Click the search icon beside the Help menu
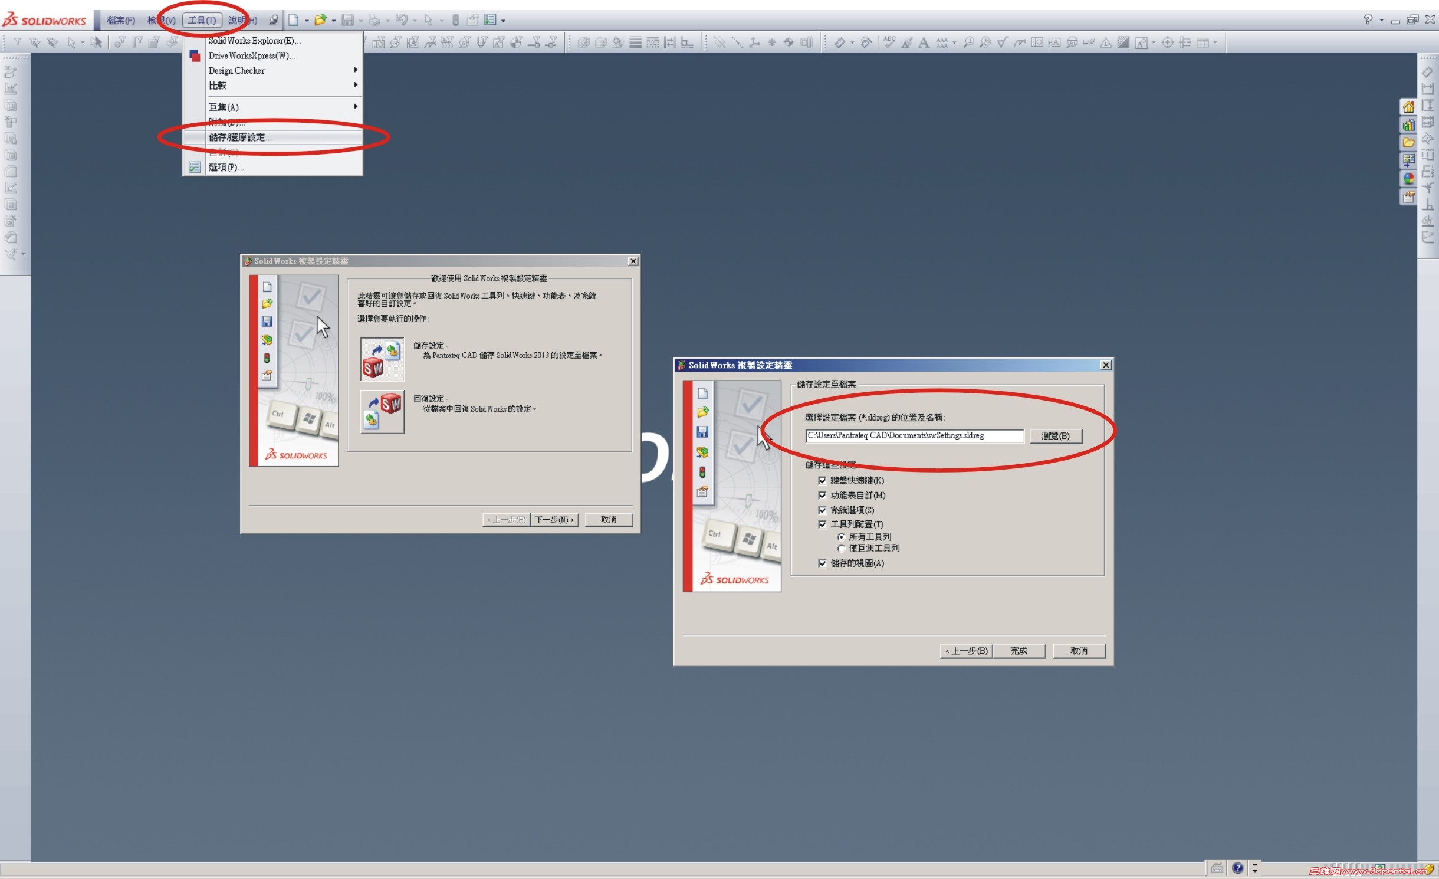The height and width of the screenshot is (879, 1439). pos(273,20)
